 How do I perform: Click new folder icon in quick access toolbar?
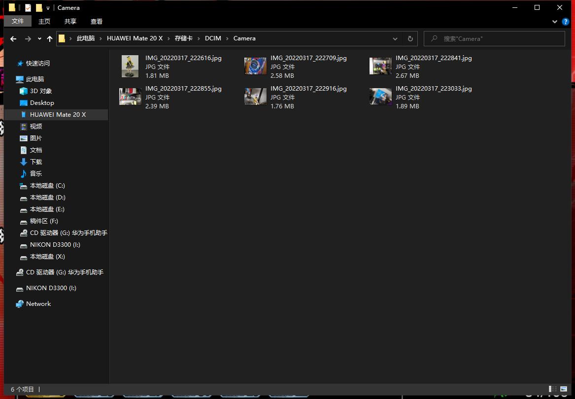[39, 8]
